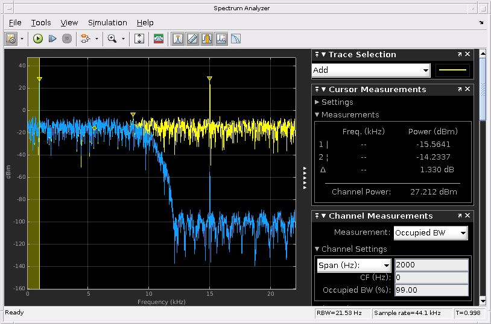The image size is (491, 324).
Task: Close the Cursor Measurements panel
Action: tap(468, 90)
